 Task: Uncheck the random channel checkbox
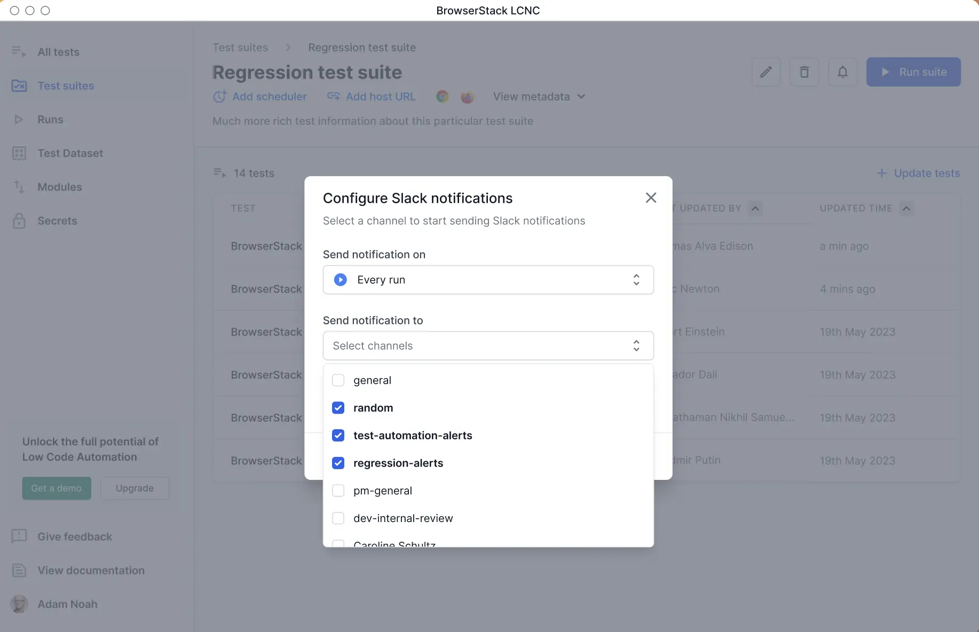[338, 408]
